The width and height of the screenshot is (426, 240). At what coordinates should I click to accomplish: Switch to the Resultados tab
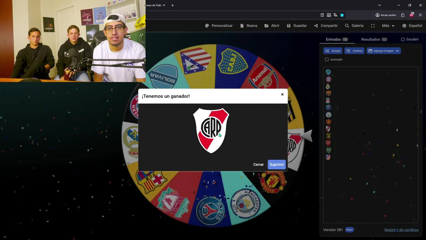pyautogui.click(x=374, y=39)
